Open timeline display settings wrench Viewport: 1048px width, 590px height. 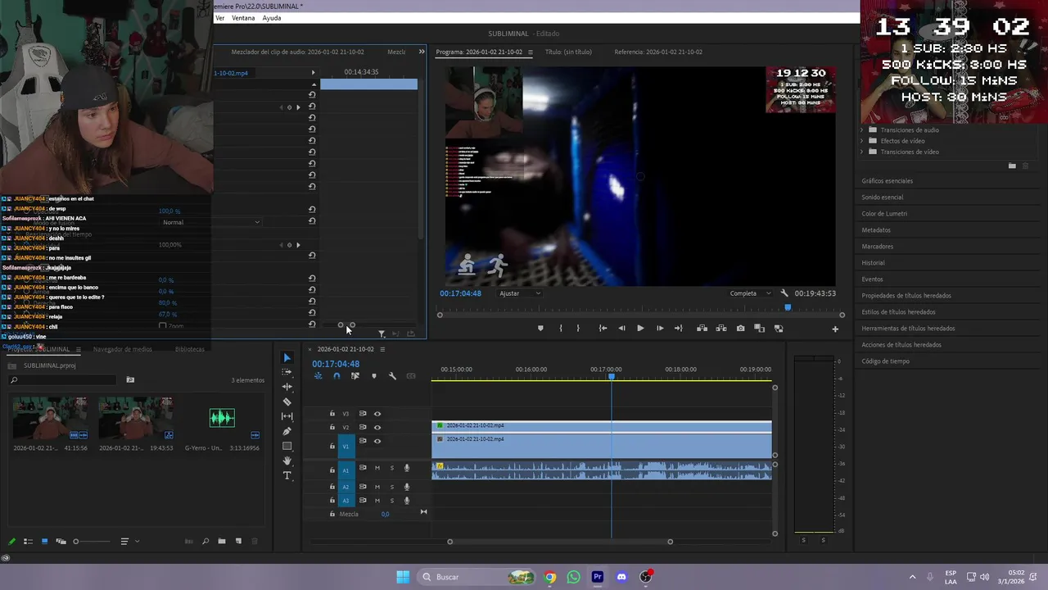click(x=392, y=376)
